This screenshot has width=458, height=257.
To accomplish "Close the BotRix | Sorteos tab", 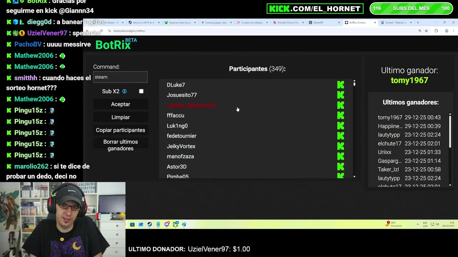I will point(375,22).
